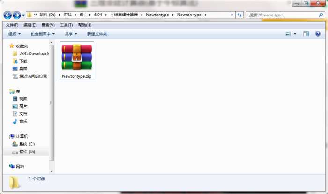Open the 文档 library
This screenshot has width=328, height=194.
23,114
